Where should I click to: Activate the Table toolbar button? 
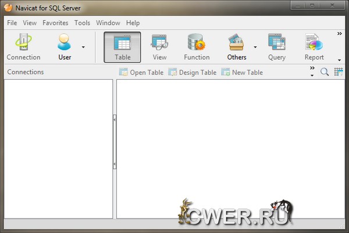pyautogui.click(x=122, y=46)
